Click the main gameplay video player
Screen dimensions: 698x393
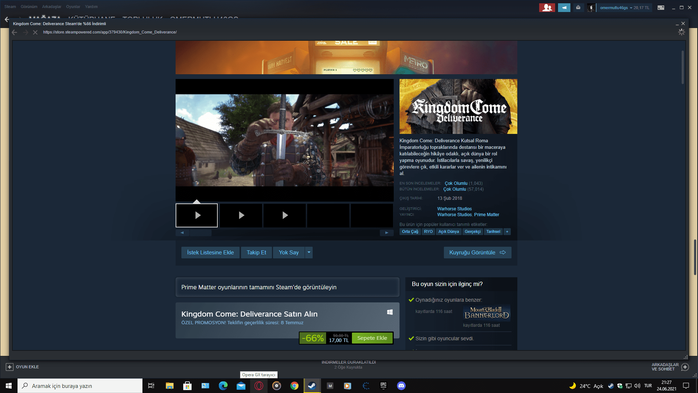[x=285, y=140]
